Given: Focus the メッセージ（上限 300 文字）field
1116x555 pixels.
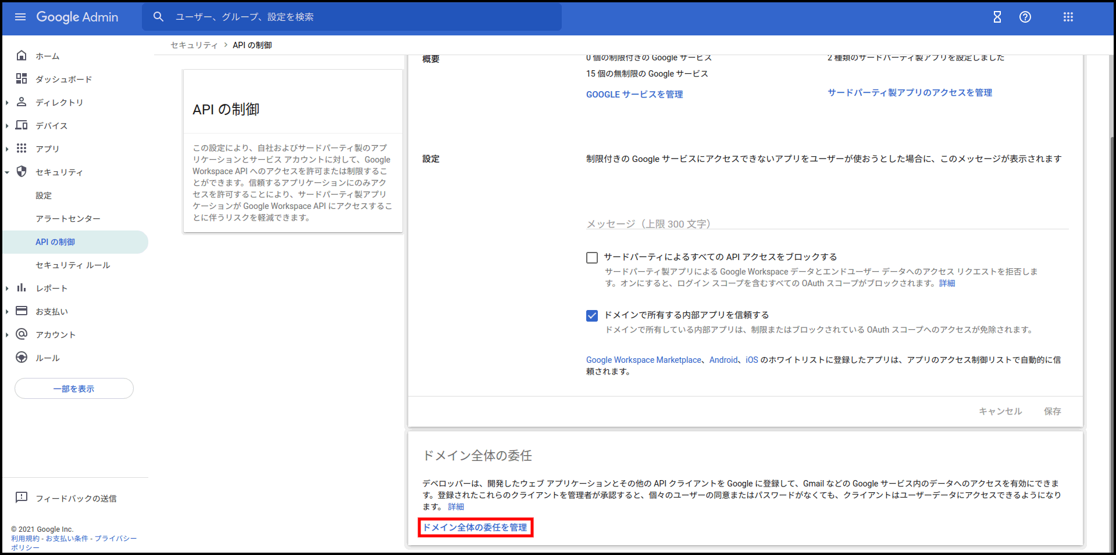Looking at the screenshot, I should pos(827,223).
